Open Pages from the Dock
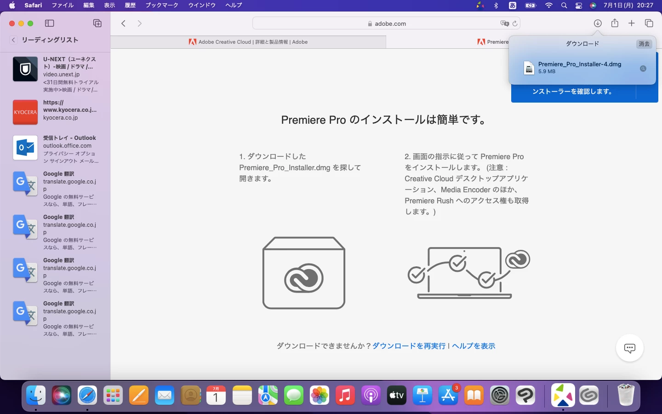Image resolution: width=662 pixels, height=414 pixels. pyautogui.click(x=139, y=395)
